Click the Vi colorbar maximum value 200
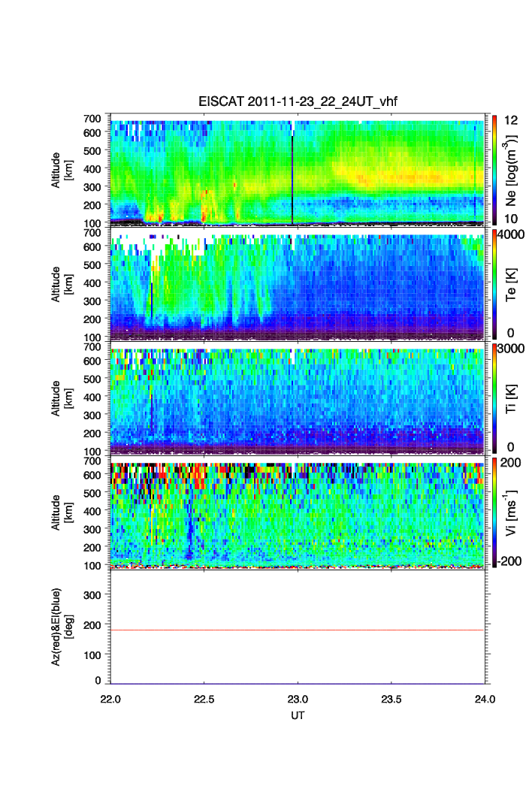 pos(511,462)
